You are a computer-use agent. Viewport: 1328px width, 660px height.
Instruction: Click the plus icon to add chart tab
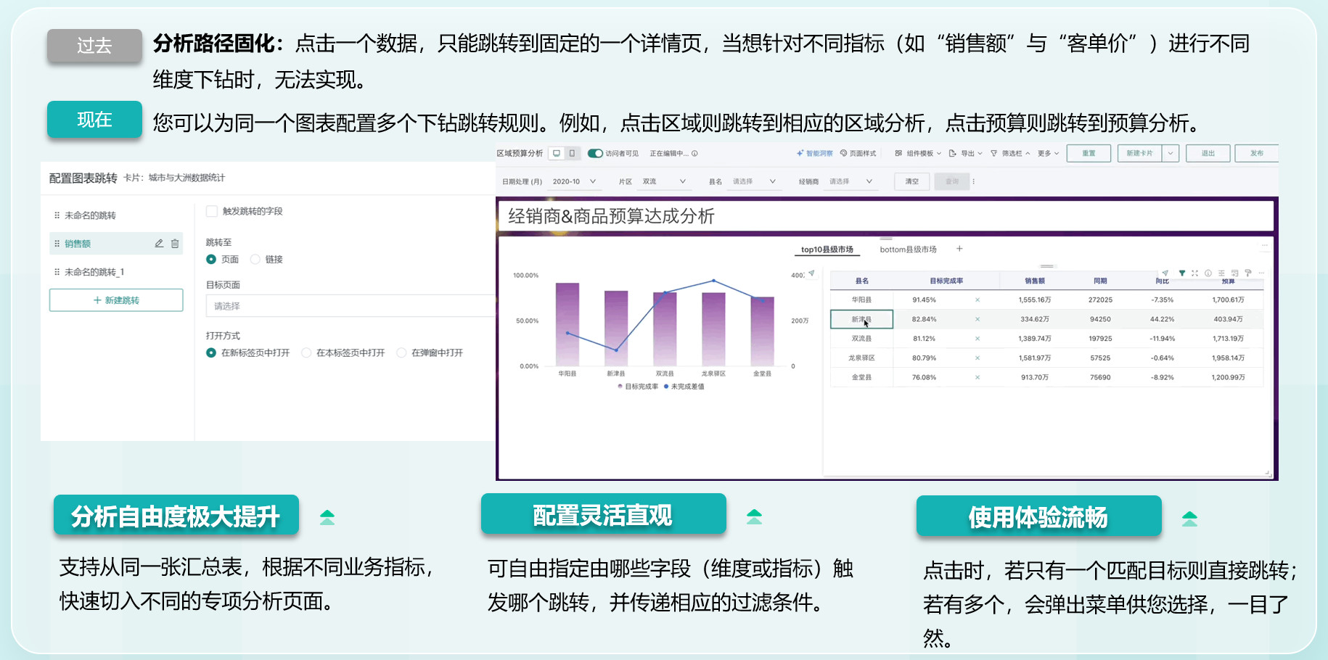pyautogui.click(x=959, y=249)
